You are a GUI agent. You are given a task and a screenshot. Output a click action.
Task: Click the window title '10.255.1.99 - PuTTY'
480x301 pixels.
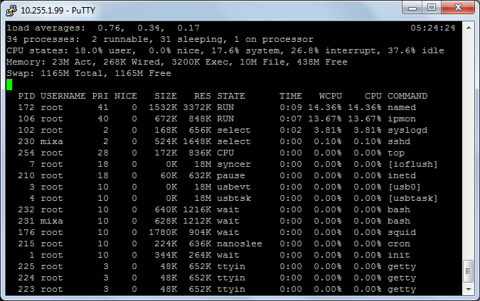[x=58, y=11]
